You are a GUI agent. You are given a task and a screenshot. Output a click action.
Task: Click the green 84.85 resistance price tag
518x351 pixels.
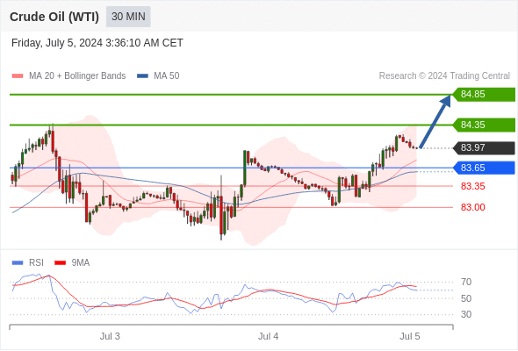click(484, 95)
